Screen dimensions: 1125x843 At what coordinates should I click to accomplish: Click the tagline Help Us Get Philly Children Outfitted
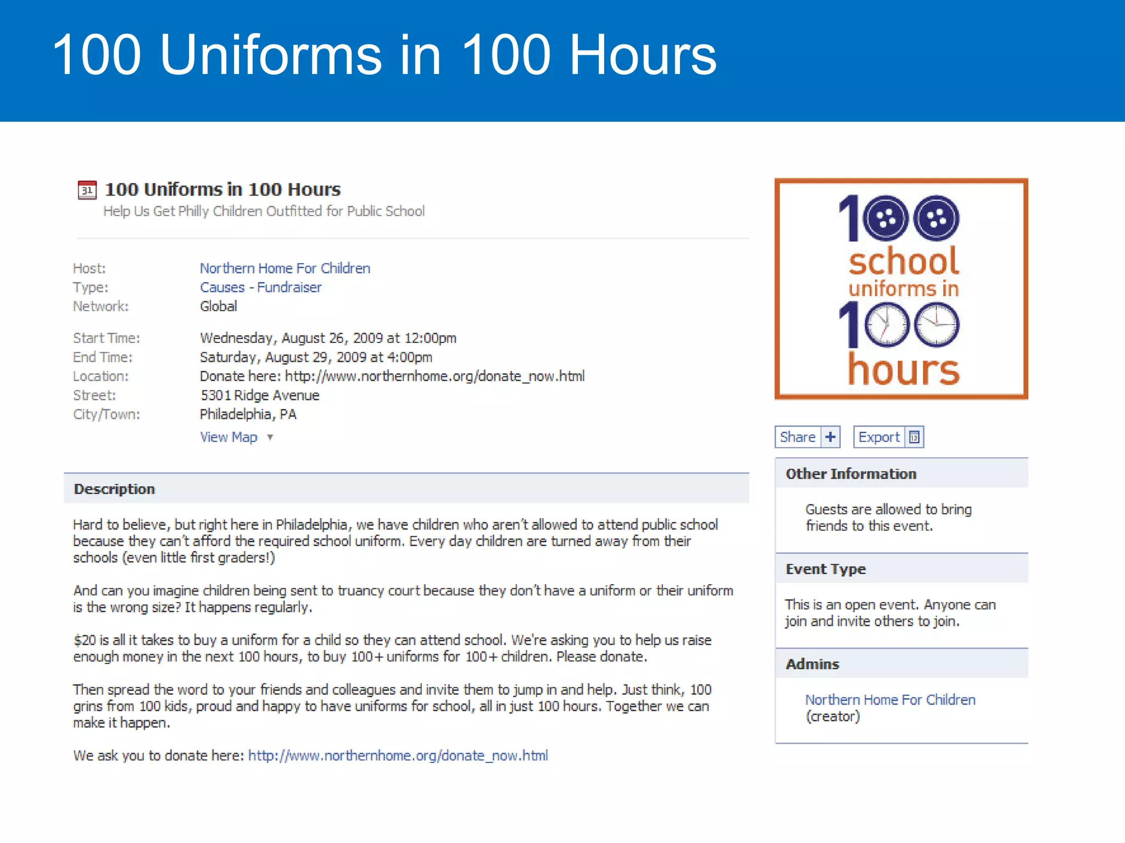[264, 211]
